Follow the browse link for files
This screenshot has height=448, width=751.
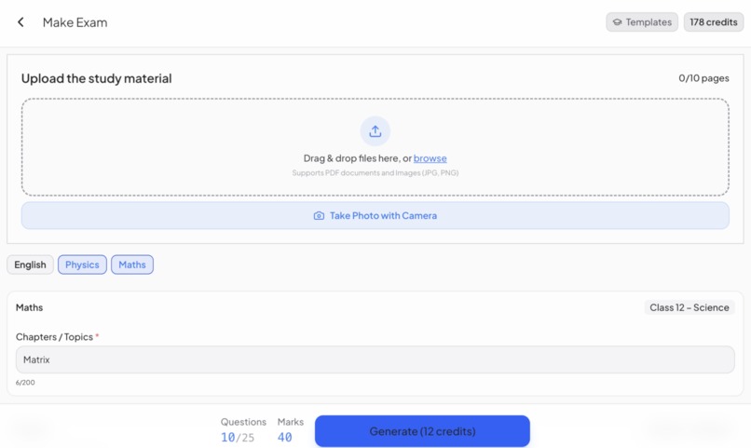[430, 158]
